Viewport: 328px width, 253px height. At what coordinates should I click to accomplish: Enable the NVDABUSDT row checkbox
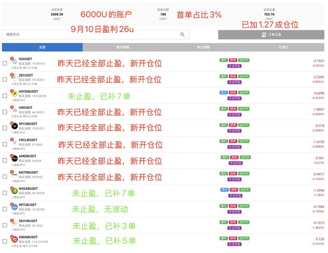pos(5,193)
